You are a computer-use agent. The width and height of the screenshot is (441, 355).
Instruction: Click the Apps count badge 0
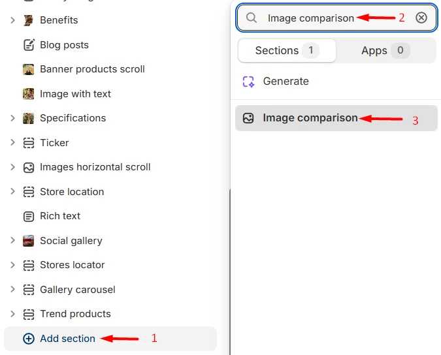(400, 50)
